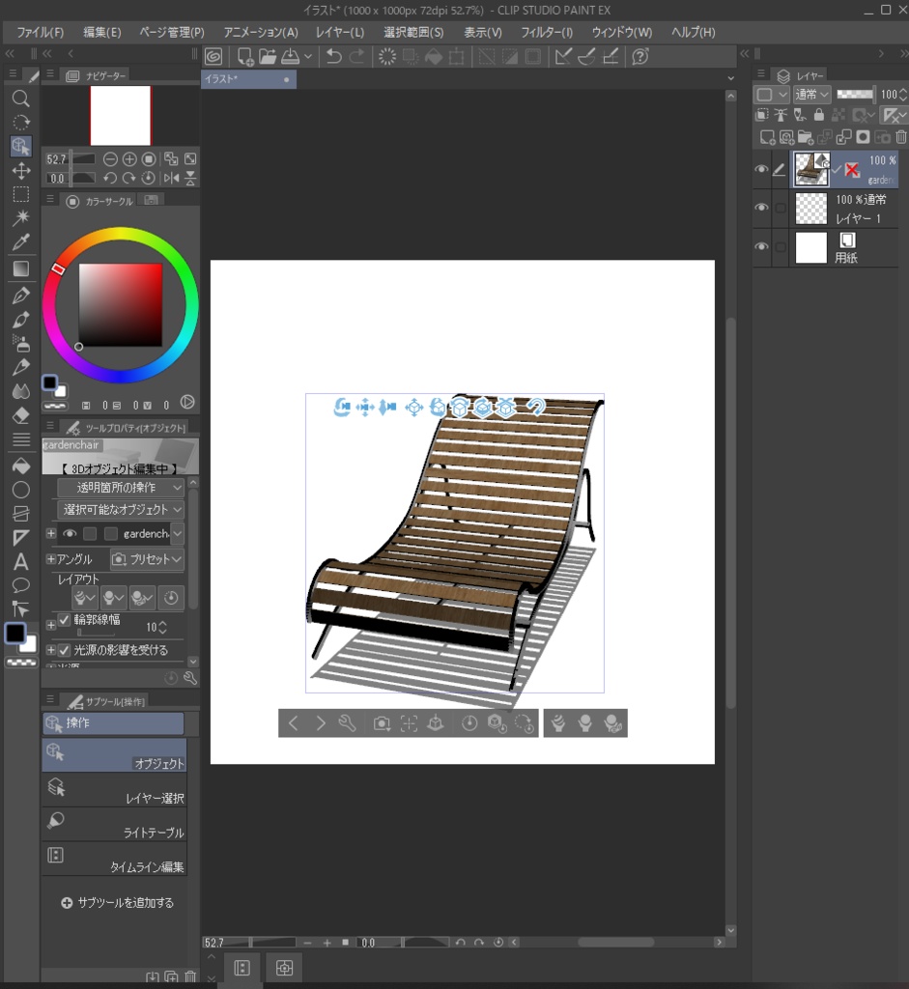The width and height of the screenshot is (909, 989).
Task: Uncheck 光源の影響を受ける in Tool Property
Action: (64, 649)
